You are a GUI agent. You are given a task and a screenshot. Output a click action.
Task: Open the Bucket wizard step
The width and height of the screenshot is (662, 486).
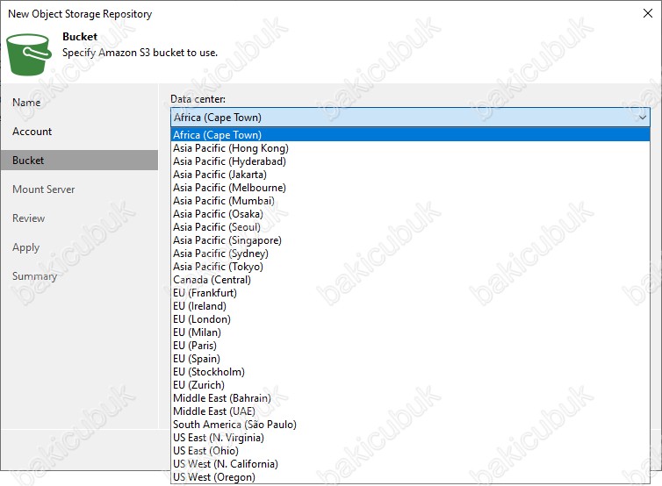click(79, 161)
